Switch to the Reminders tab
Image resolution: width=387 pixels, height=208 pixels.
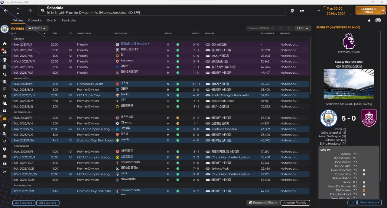click(x=69, y=21)
